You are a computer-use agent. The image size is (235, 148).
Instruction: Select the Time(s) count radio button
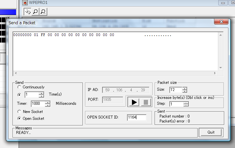[19, 95]
